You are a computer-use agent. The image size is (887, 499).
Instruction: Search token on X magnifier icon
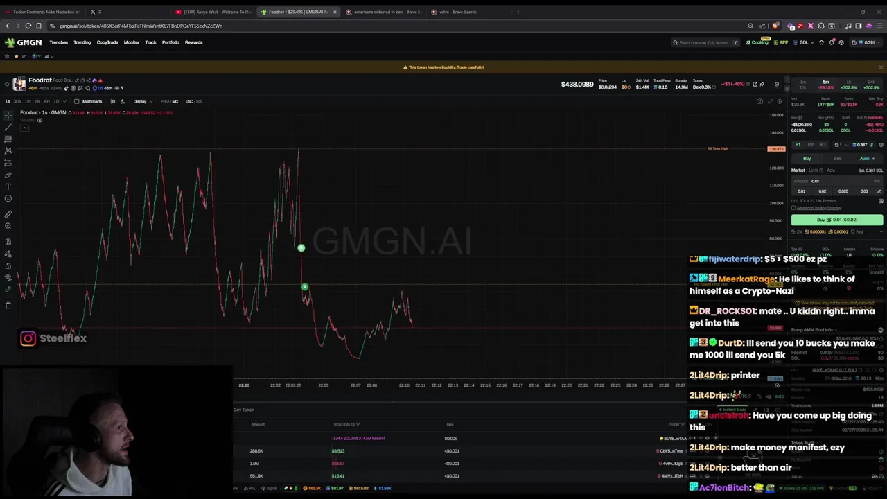pos(87,88)
